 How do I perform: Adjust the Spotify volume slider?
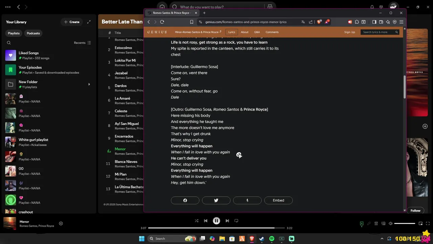(405, 223)
